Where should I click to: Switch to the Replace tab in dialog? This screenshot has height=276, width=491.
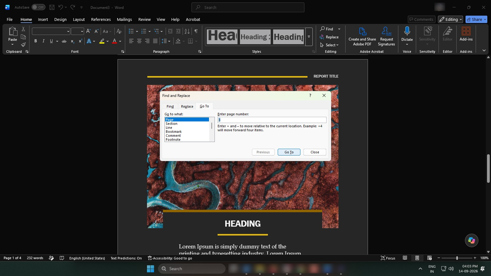187,106
